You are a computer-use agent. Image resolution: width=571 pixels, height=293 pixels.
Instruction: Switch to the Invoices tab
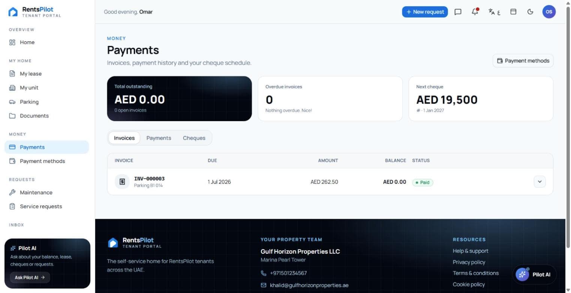124,138
